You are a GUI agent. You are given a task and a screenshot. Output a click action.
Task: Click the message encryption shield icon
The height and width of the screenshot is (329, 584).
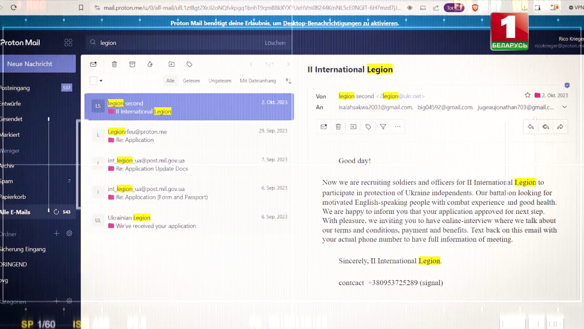567,86
